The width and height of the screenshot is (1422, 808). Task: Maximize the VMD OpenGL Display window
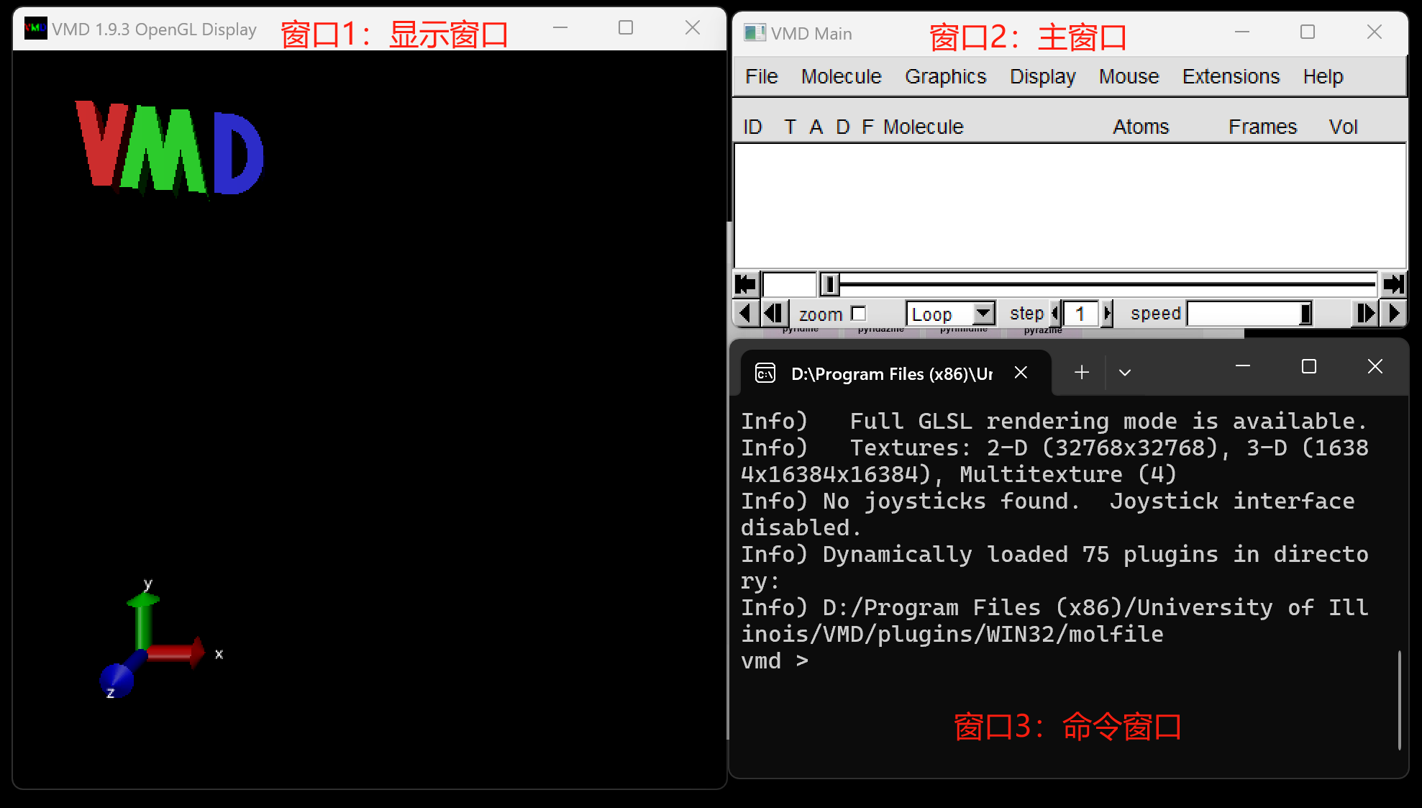626,27
